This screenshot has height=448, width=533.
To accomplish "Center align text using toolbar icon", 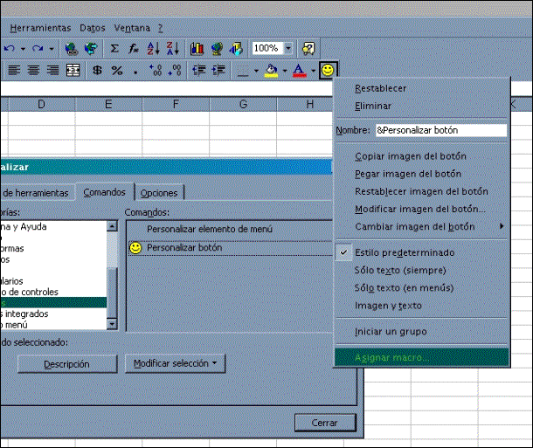I will pyautogui.click(x=34, y=70).
